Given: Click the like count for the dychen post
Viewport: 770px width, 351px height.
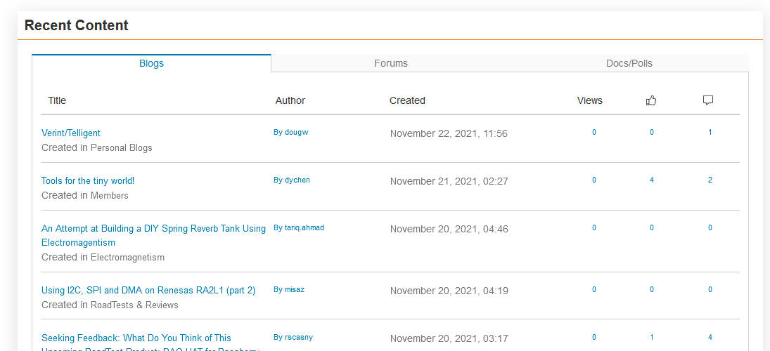Looking at the screenshot, I should tap(652, 180).
